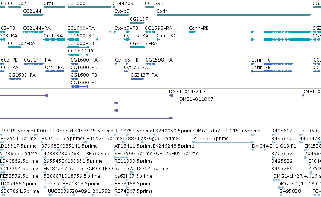Select the CG1600-PD protein label
The image size is (321, 197).
coord(84,68)
